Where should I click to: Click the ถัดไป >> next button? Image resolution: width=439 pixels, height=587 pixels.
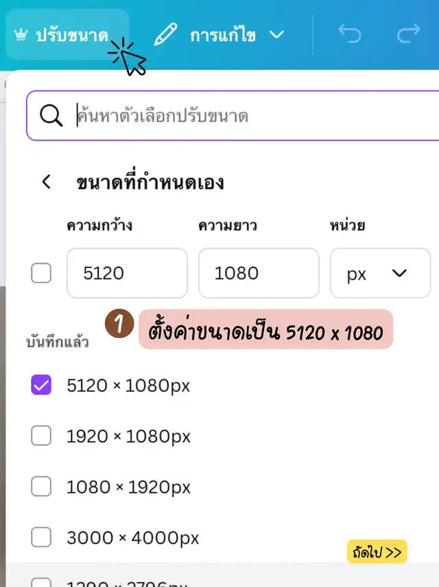[x=377, y=551]
